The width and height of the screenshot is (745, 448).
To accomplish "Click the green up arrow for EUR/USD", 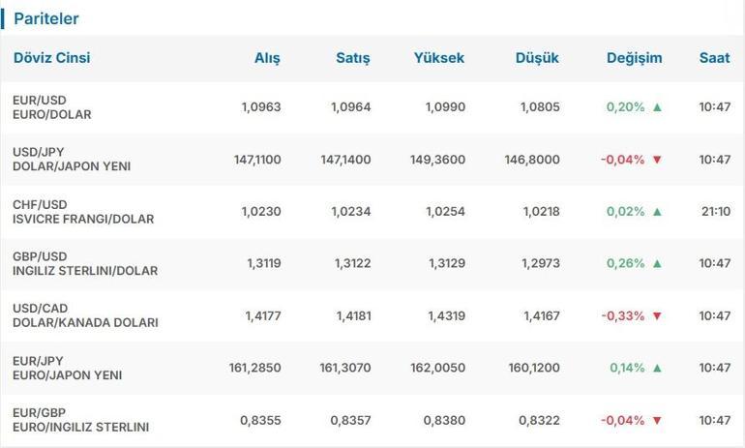I will 658,107.
